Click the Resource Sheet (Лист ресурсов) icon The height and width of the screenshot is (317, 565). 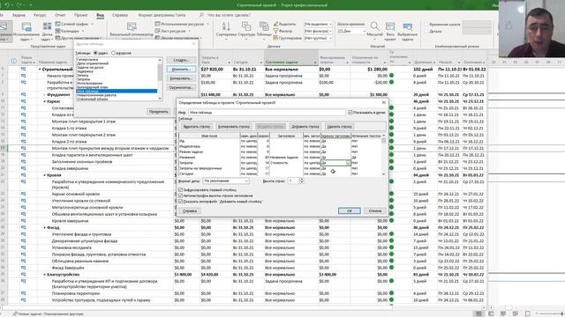157,31
